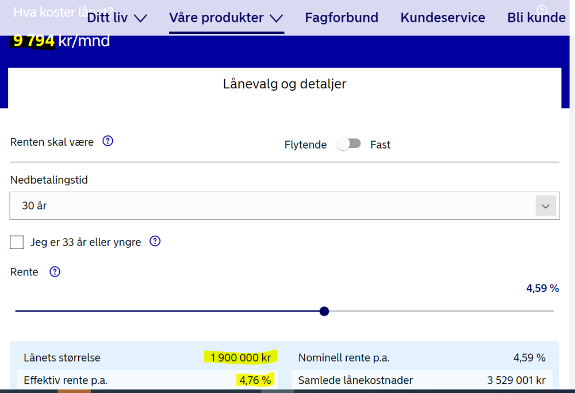
Task: Toggle interest type switch between Flytende and Fast
Action: (349, 144)
